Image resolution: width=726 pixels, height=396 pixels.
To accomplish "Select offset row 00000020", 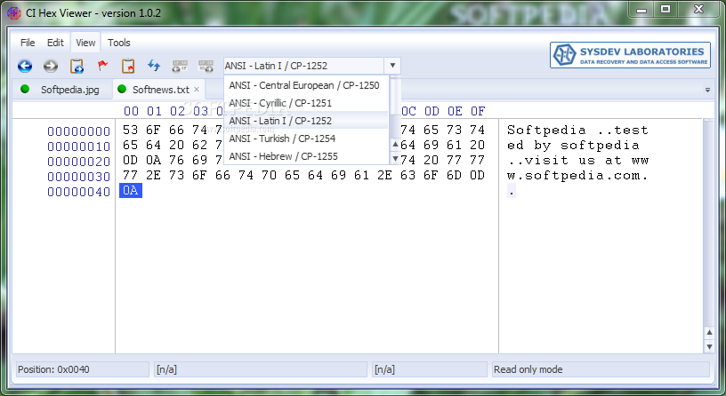I will pyautogui.click(x=78, y=162).
